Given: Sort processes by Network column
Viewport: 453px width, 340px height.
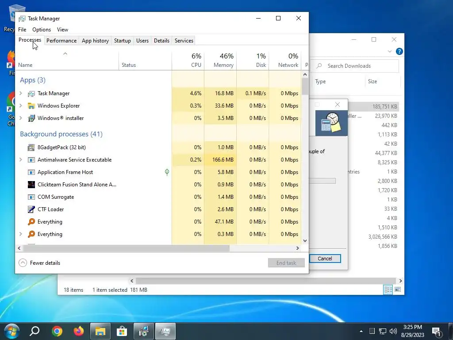Looking at the screenshot, I should coord(285,60).
